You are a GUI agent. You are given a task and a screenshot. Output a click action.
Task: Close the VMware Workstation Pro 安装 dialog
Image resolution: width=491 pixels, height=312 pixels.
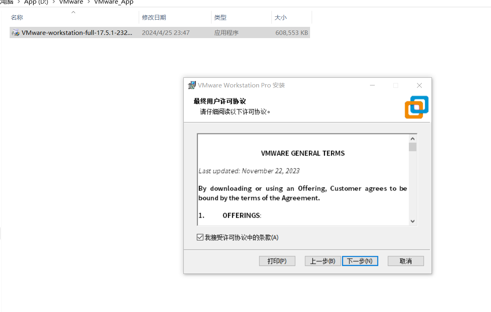pyautogui.click(x=419, y=85)
